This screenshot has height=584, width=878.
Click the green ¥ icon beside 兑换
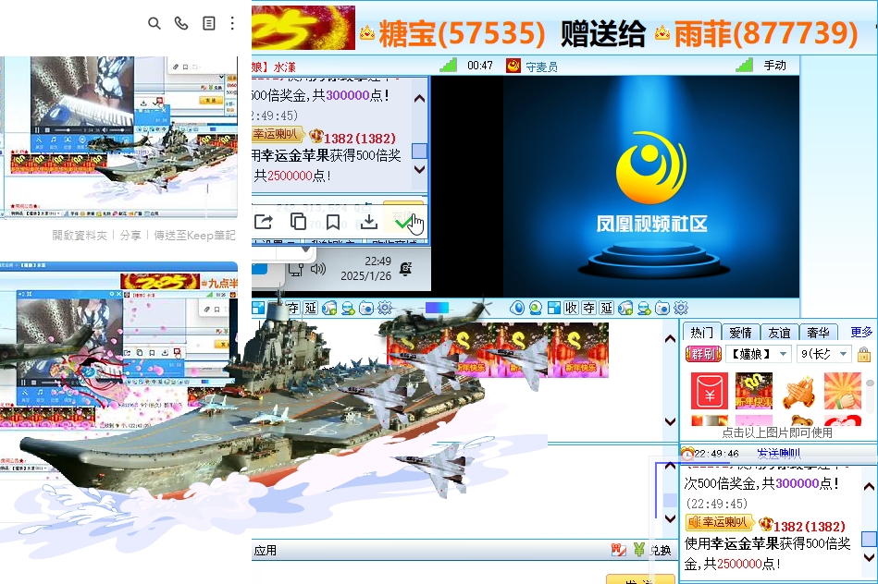point(639,550)
